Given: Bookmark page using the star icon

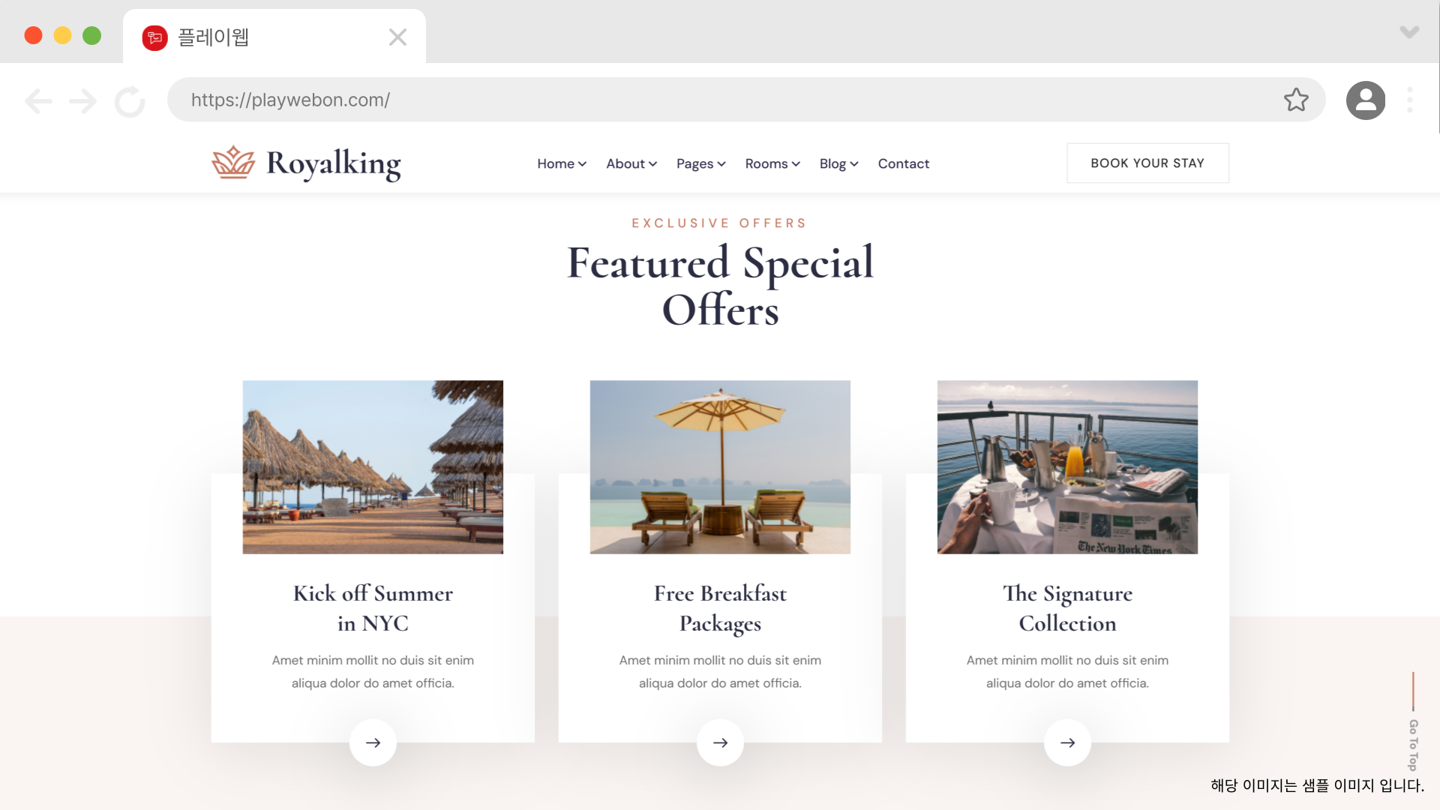Looking at the screenshot, I should coord(1296,100).
